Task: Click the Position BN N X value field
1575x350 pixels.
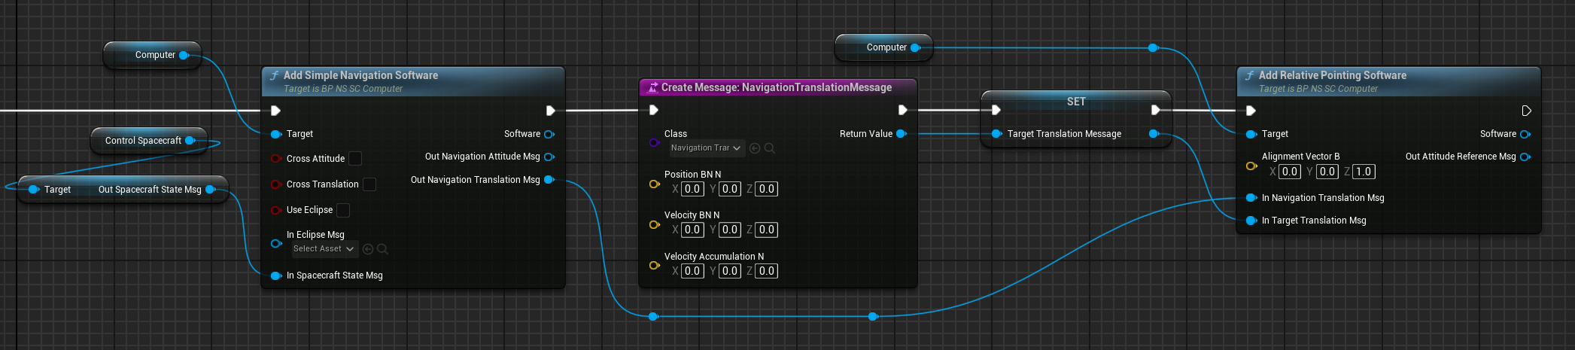Action: click(692, 189)
